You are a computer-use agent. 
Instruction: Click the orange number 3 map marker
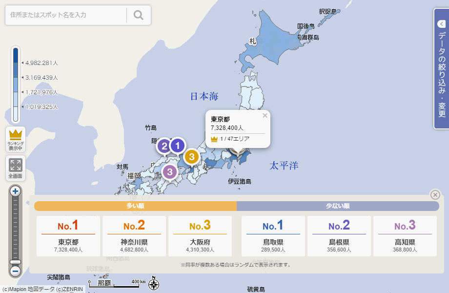click(x=192, y=157)
